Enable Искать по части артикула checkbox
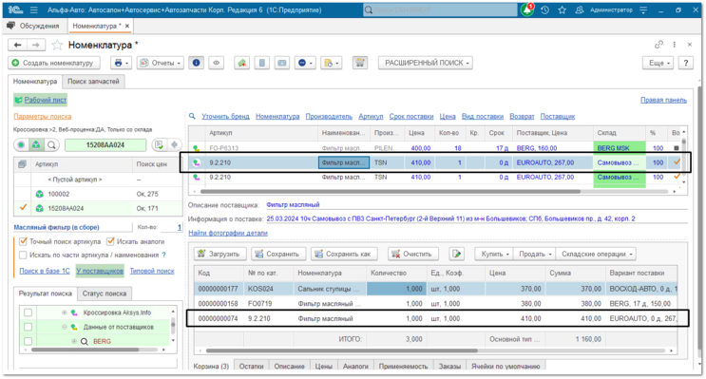 click(24, 255)
